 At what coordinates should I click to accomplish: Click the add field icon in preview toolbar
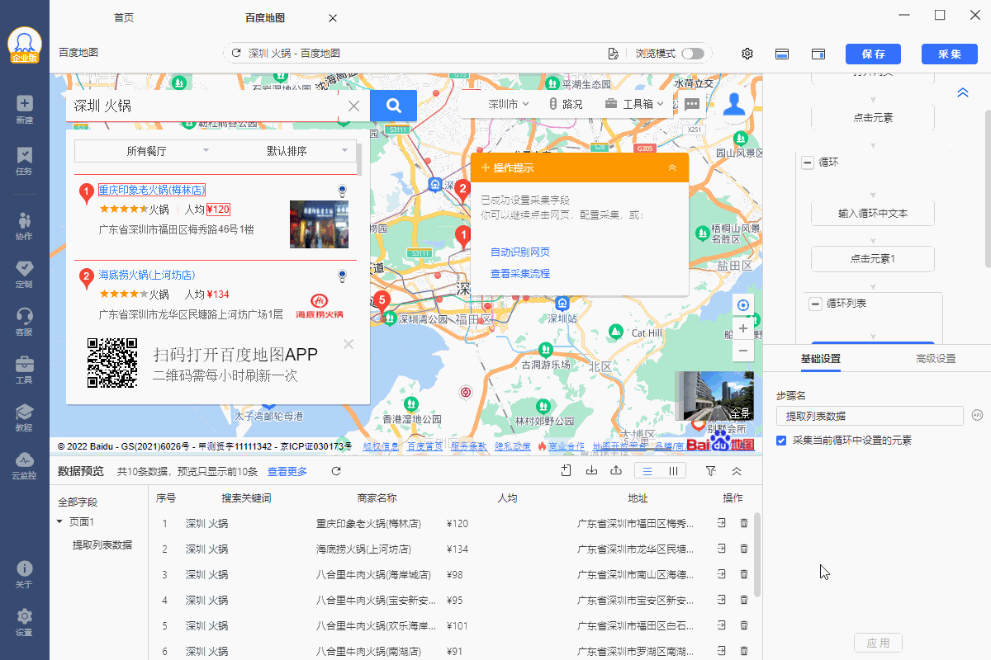(x=566, y=471)
